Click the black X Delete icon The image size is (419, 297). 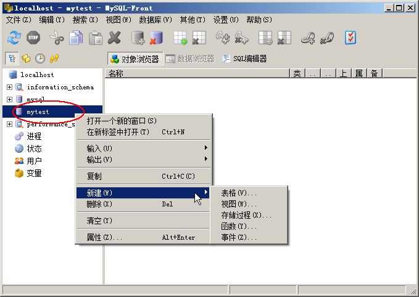coord(114,38)
